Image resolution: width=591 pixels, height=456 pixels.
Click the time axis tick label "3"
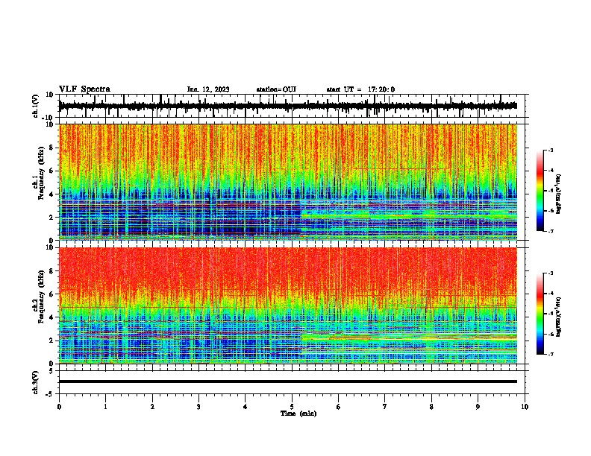(x=198, y=407)
